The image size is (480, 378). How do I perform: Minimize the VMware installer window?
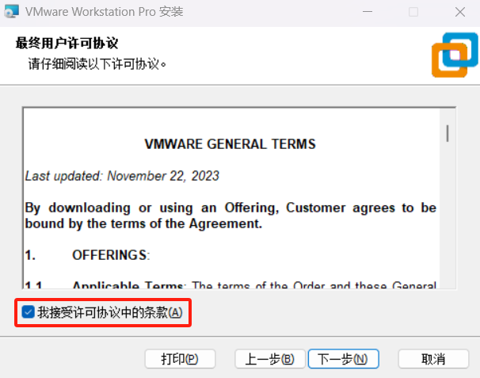tap(368, 12)
